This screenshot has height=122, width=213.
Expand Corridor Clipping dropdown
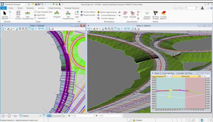tap(107, 18)
